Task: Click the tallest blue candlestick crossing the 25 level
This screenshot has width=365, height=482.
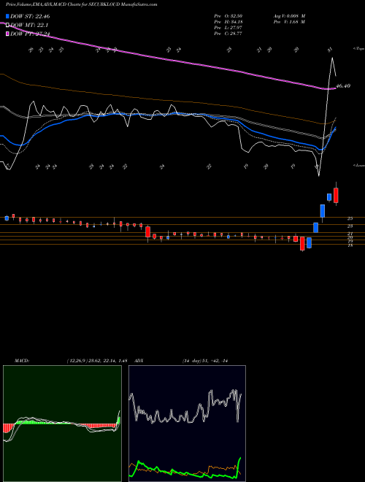Action: (323, 211)
